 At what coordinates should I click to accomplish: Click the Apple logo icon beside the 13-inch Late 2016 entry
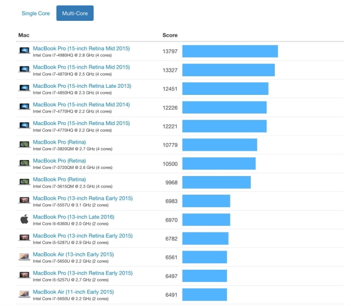24,219
